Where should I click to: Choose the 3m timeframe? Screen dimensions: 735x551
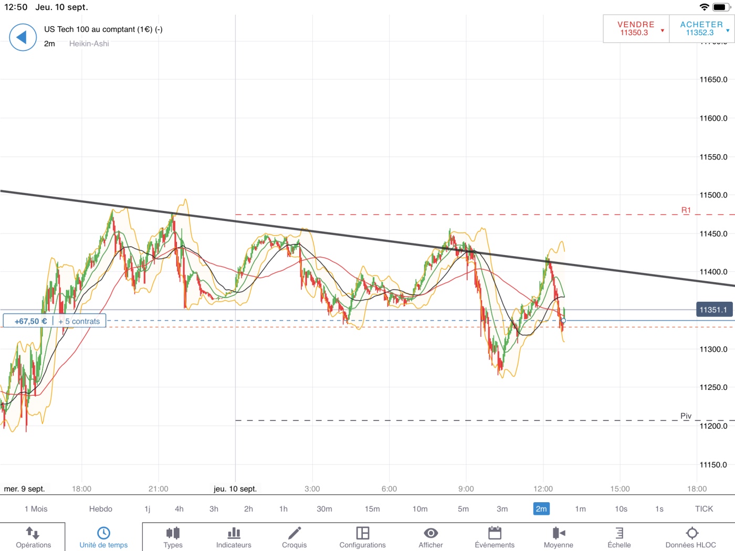(502, 509)
